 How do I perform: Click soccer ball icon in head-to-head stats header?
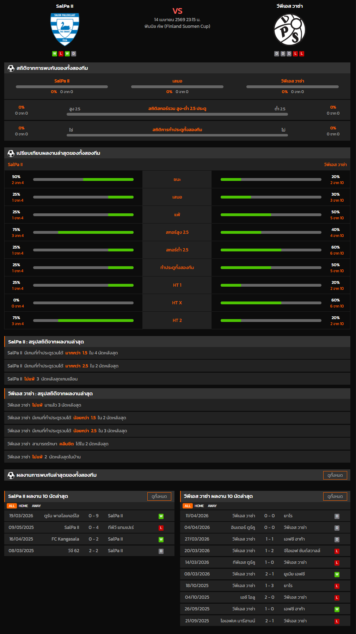click(x=11, y=68)
